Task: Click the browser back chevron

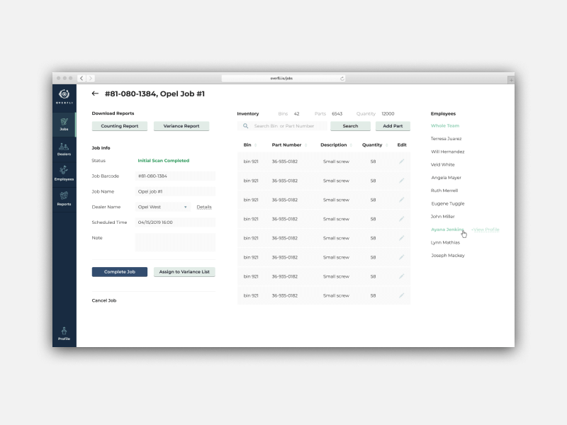Action: tap(82, 78)
